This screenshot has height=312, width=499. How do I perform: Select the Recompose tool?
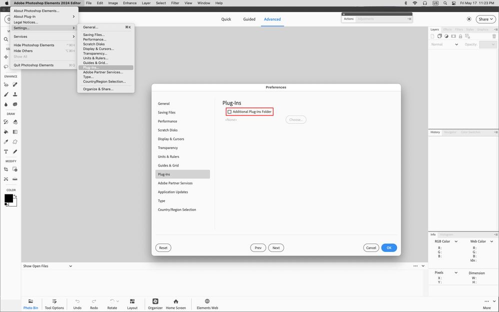click(x=15, y=169)
